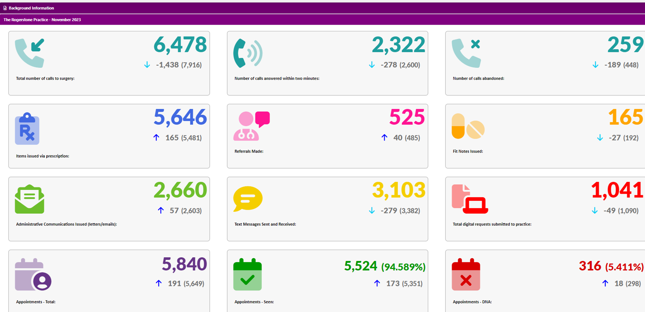Select the Background Information header
This screenshot has height=312, width=645.
[x=322, y=8]
